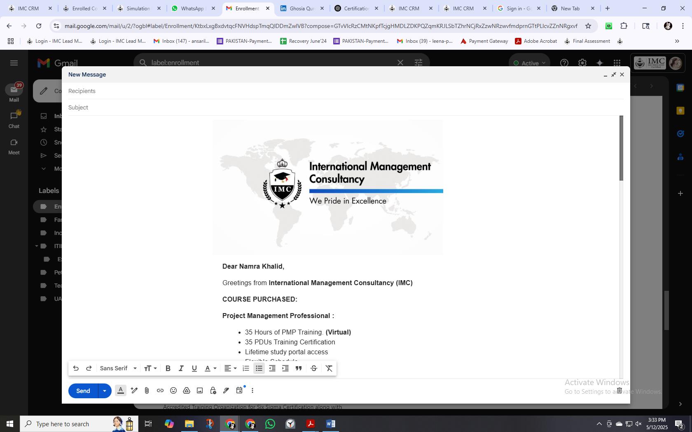Open text color picker
692x432 pixels.
click(210, 368)
